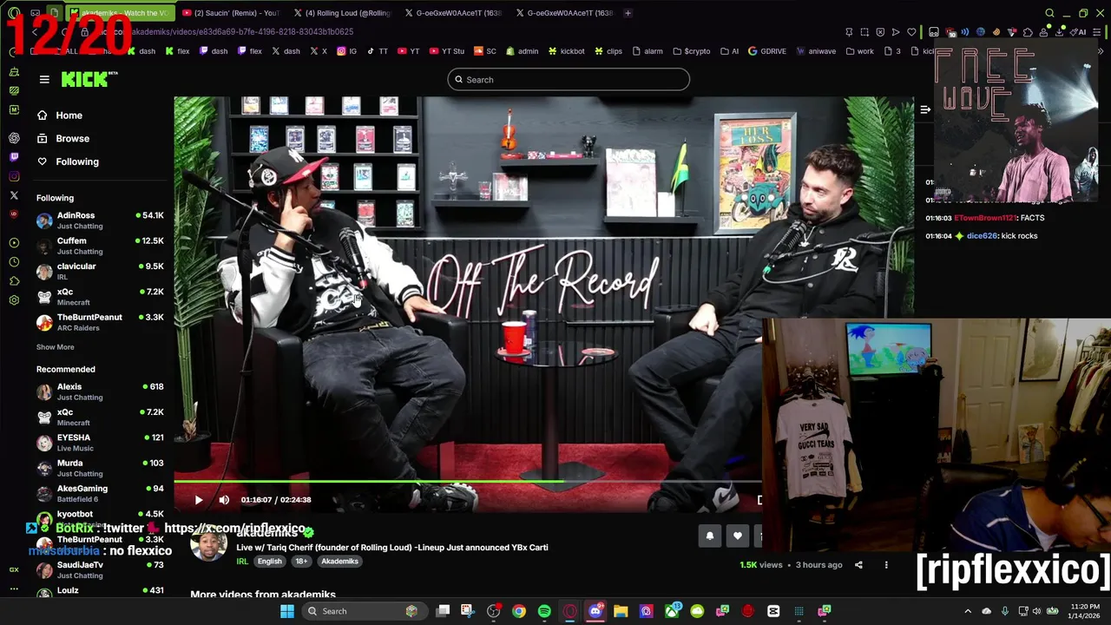The image size is (1111, 625).
Task: Open clavicular channel in Following list
Action: point(100,271)
